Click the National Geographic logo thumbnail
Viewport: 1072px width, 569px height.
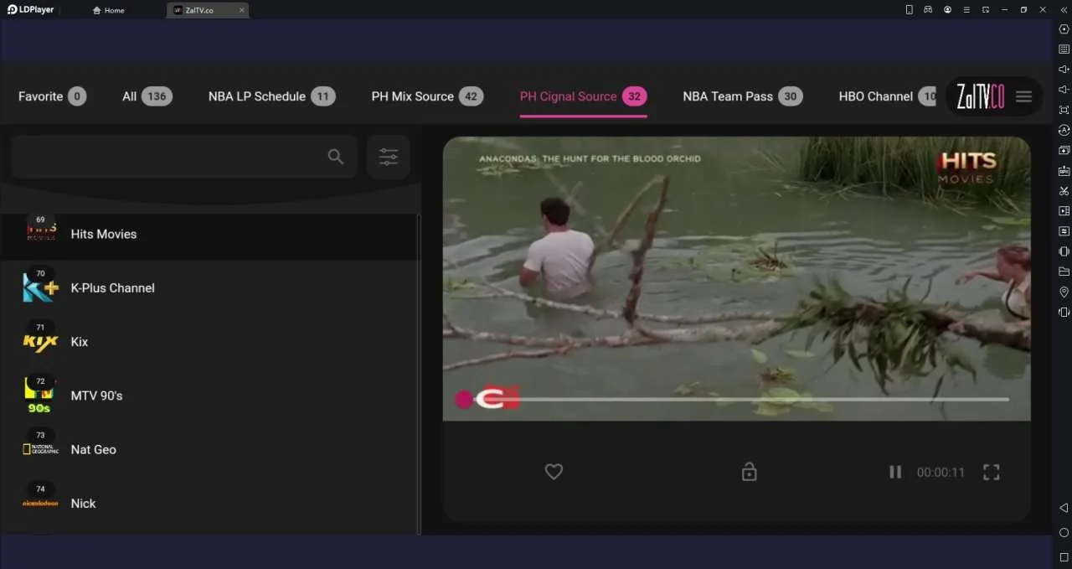coord(40,449)
